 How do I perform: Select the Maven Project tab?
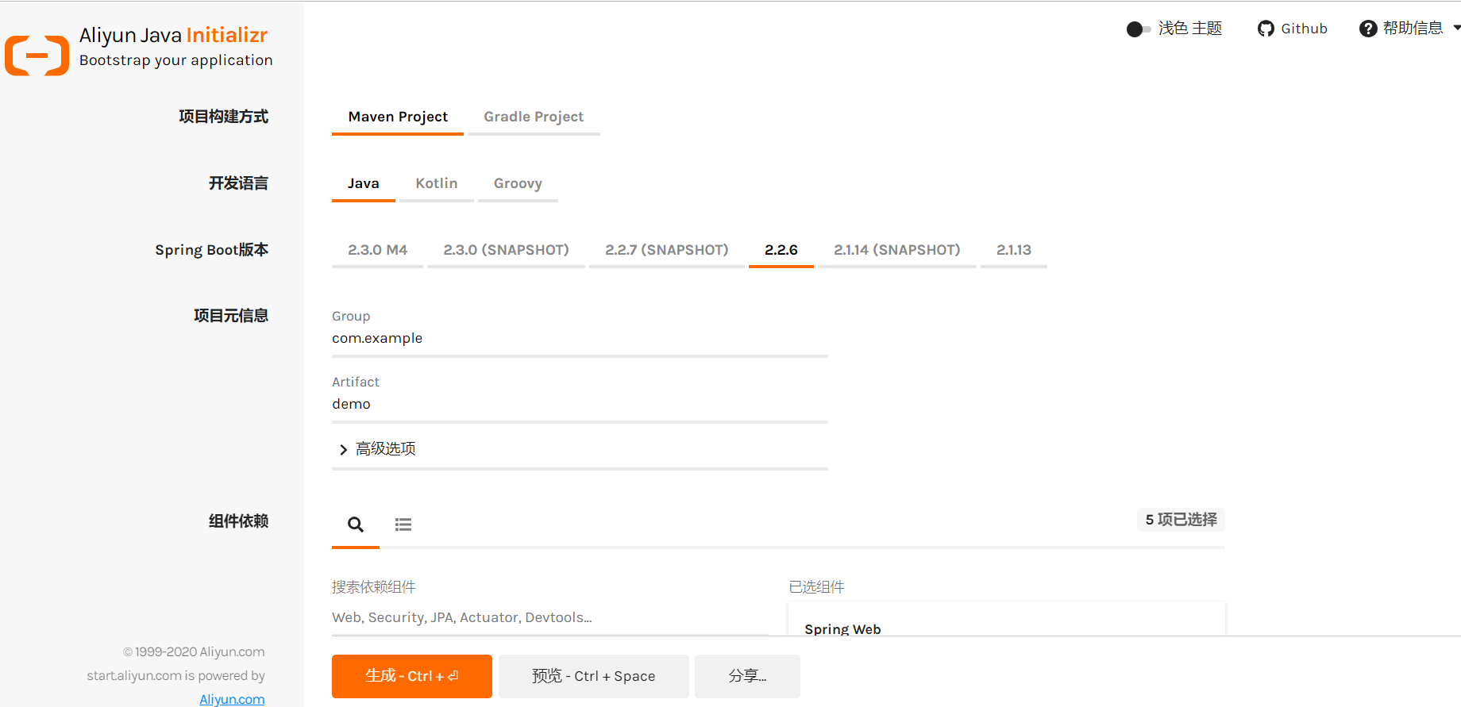point(398,117)
